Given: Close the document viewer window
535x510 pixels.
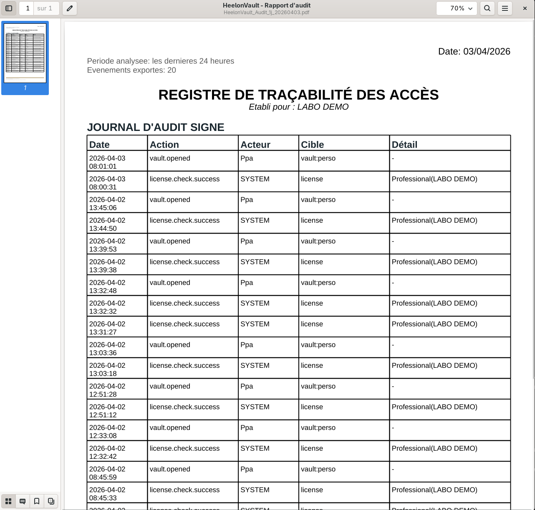Looking at the screenshot, I should point(525,8).
